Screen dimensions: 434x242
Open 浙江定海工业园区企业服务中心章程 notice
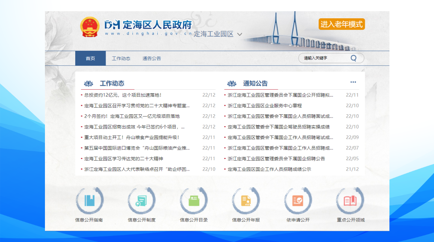(x=265, y=106)
